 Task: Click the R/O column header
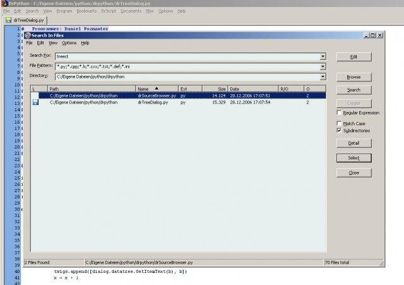pos(291,88)
